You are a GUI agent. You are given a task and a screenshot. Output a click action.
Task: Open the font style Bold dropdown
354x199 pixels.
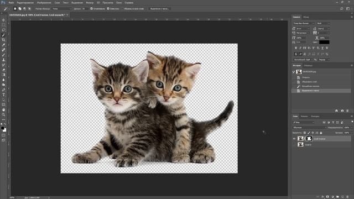pos(323,23)
